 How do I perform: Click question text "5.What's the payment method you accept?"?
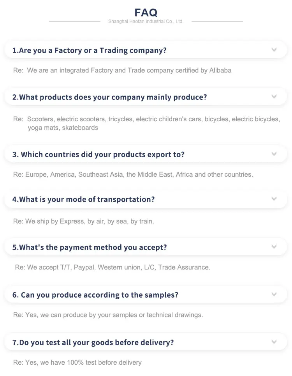click(90, 247)
